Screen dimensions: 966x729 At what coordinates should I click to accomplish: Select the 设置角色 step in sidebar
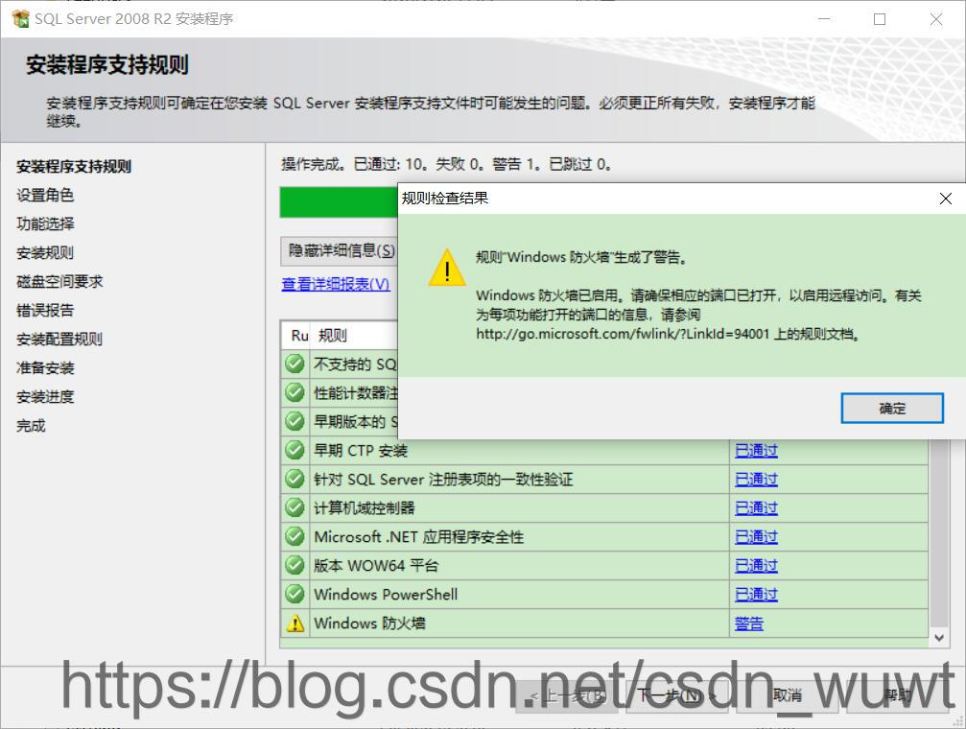(x=45, y=196)
